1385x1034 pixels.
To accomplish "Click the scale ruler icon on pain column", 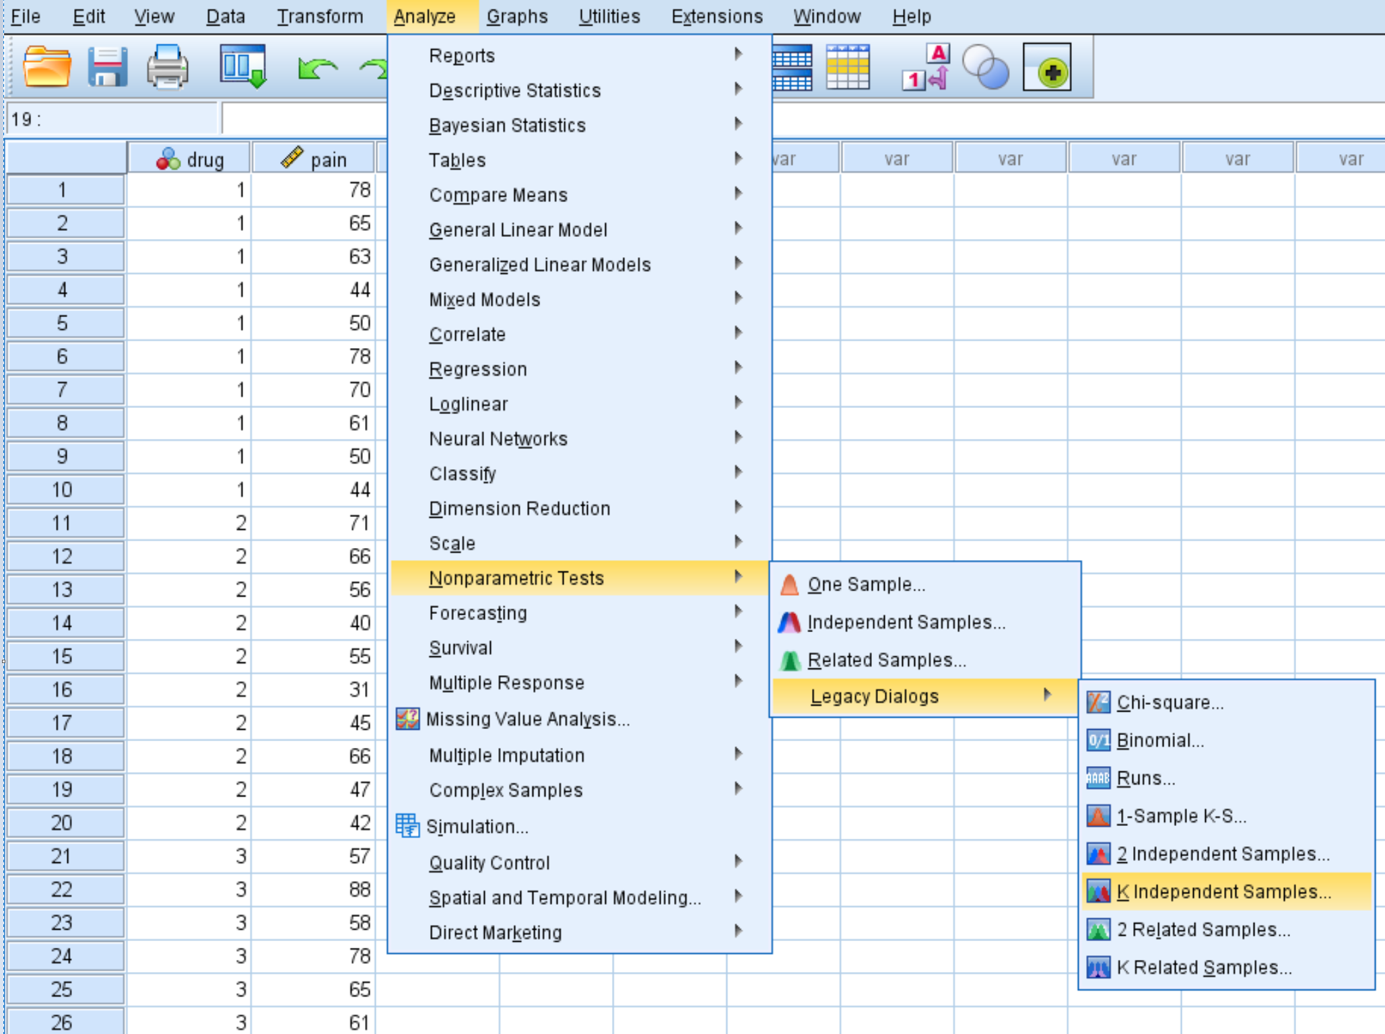I will pyautogui.click(x=292, y=158).
